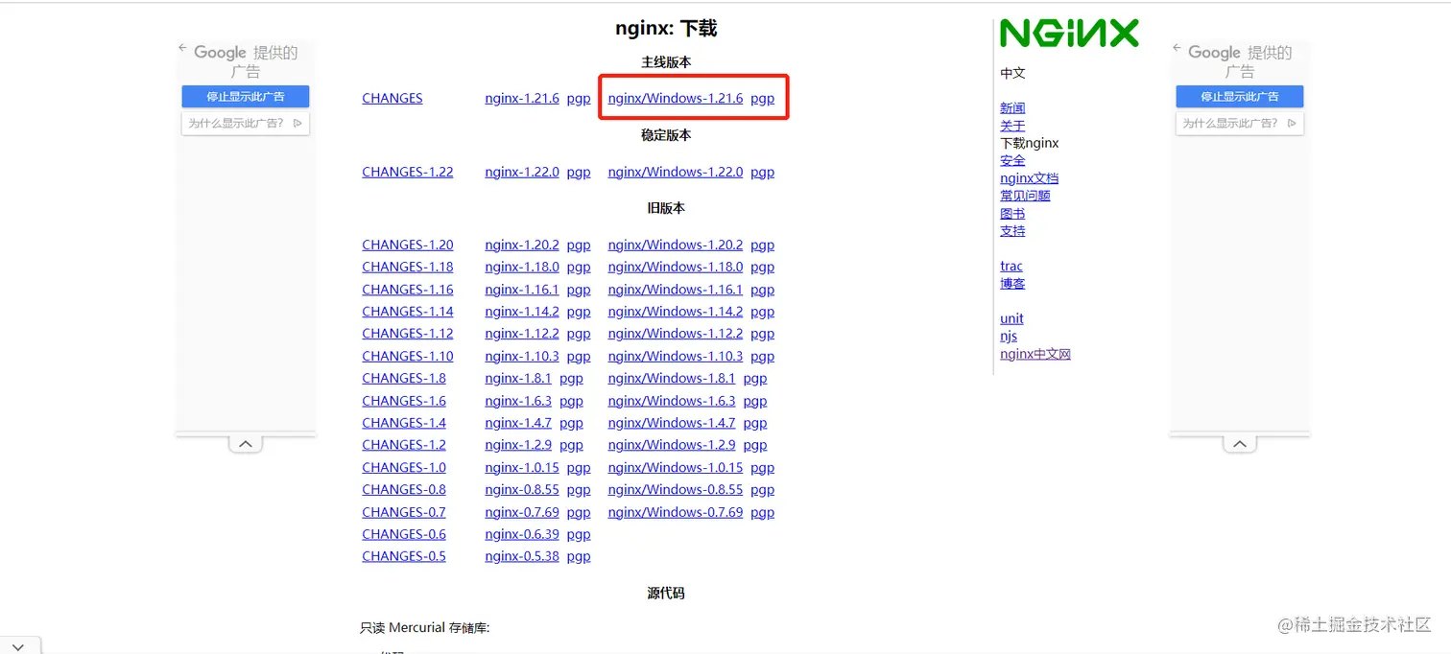This screenshot has height=654, width=1451.
Task: Open unit link in sidebar
Action: (1011, 318)
